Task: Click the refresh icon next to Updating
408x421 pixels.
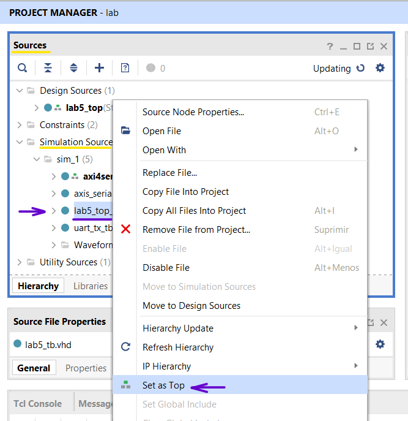Action: (x=360, y=68)
